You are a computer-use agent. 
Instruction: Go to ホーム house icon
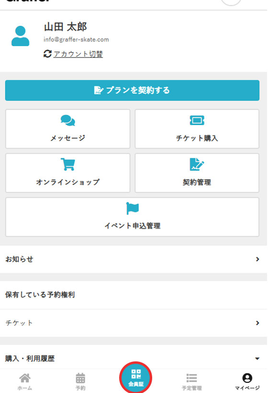coord(25,378)
